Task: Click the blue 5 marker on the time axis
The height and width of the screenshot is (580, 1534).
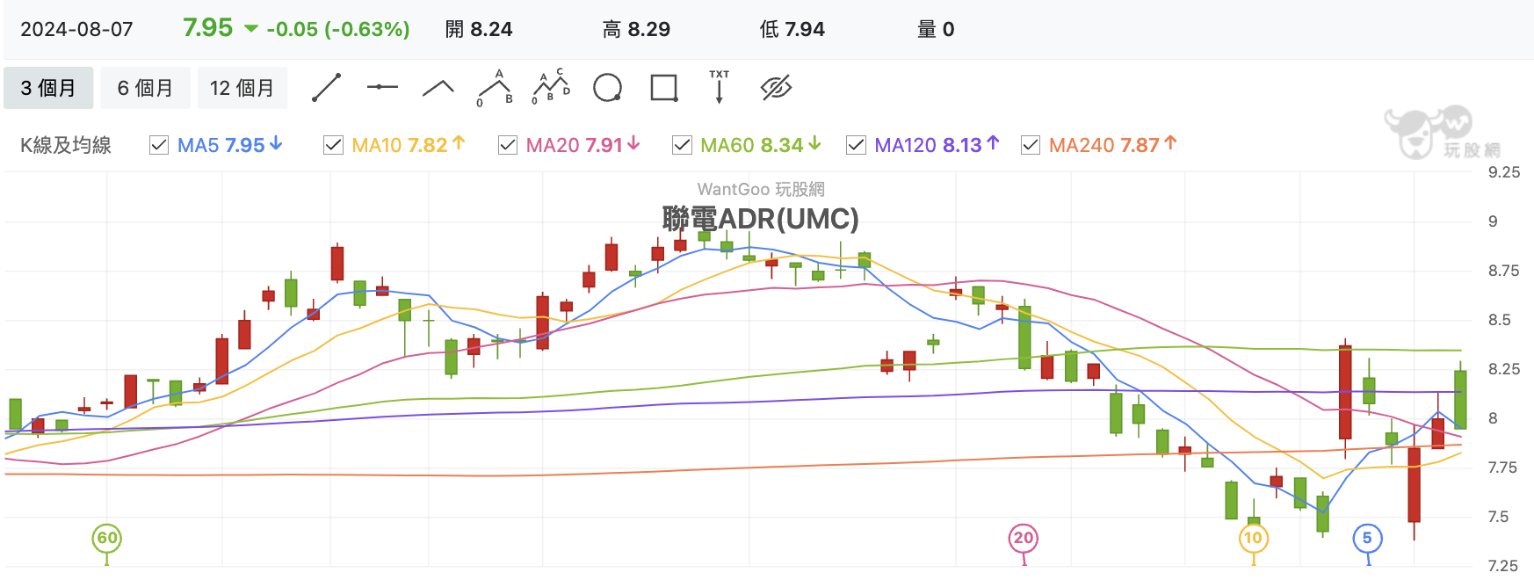Action: tap(1367, 539)
